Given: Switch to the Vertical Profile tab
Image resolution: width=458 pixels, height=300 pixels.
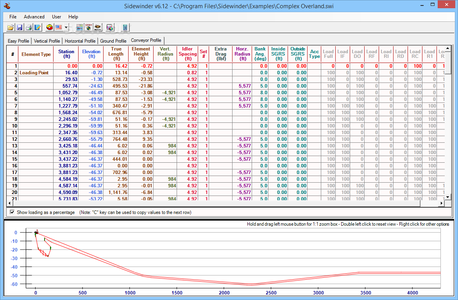Looking at the screenshot, I should click(x=47, y=41).
